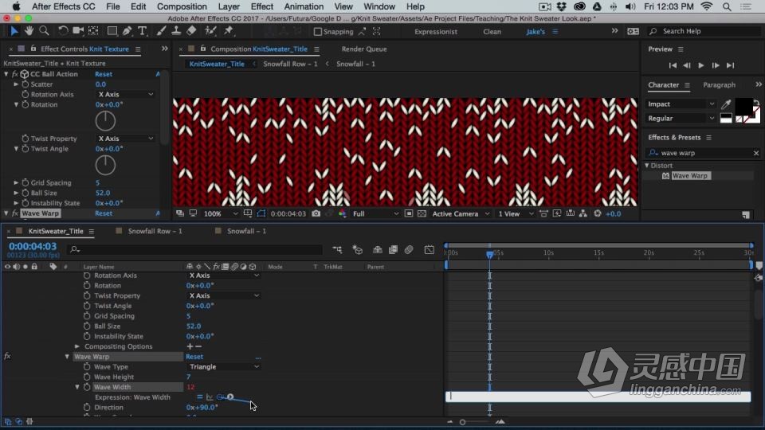Play the preview
The height and width of the screenshot is (430, 765).
click(701, 65)
